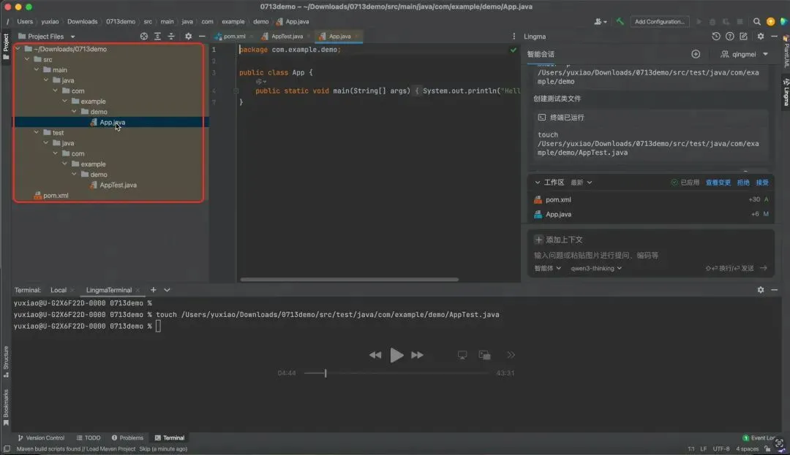Screen dimensions: 790x455
Task: Click the Lingma question input field
Action: pyautogui.click(x=650, y=256)
